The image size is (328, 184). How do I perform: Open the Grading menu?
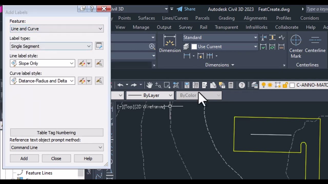click(x=227, y=18)
